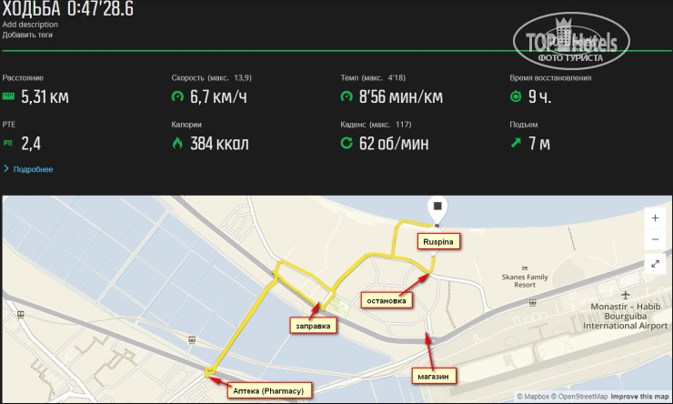Click the PTE icon beside 2,4
This screenshot has width=673, height=404.
tap(9, 143)
